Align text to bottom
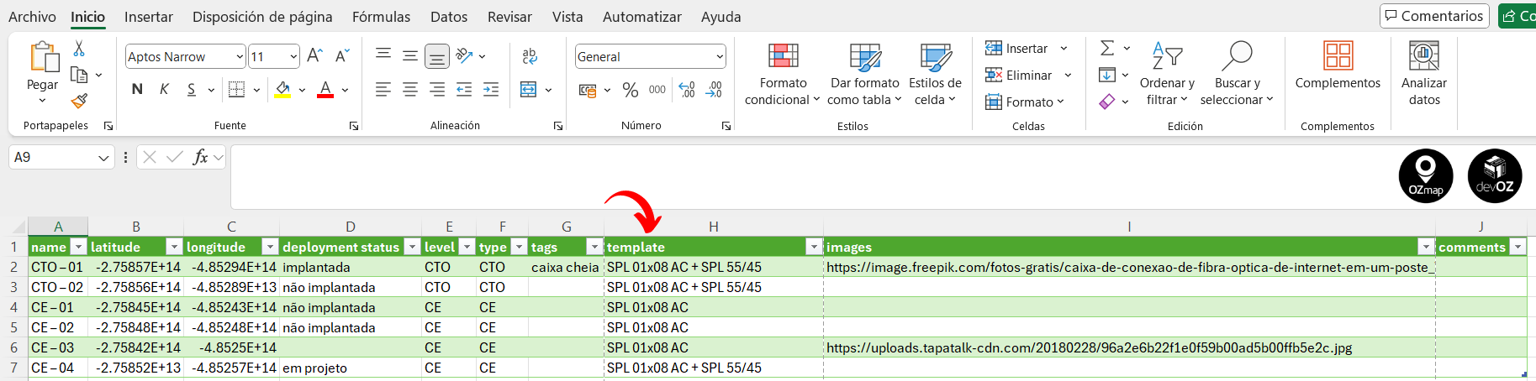This screenshot has width=1536, height=381. 437,56
